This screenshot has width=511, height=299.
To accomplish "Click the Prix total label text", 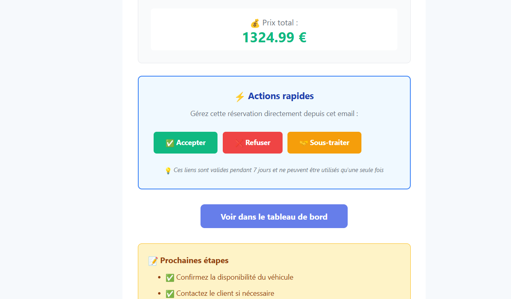I will (280, 23).
